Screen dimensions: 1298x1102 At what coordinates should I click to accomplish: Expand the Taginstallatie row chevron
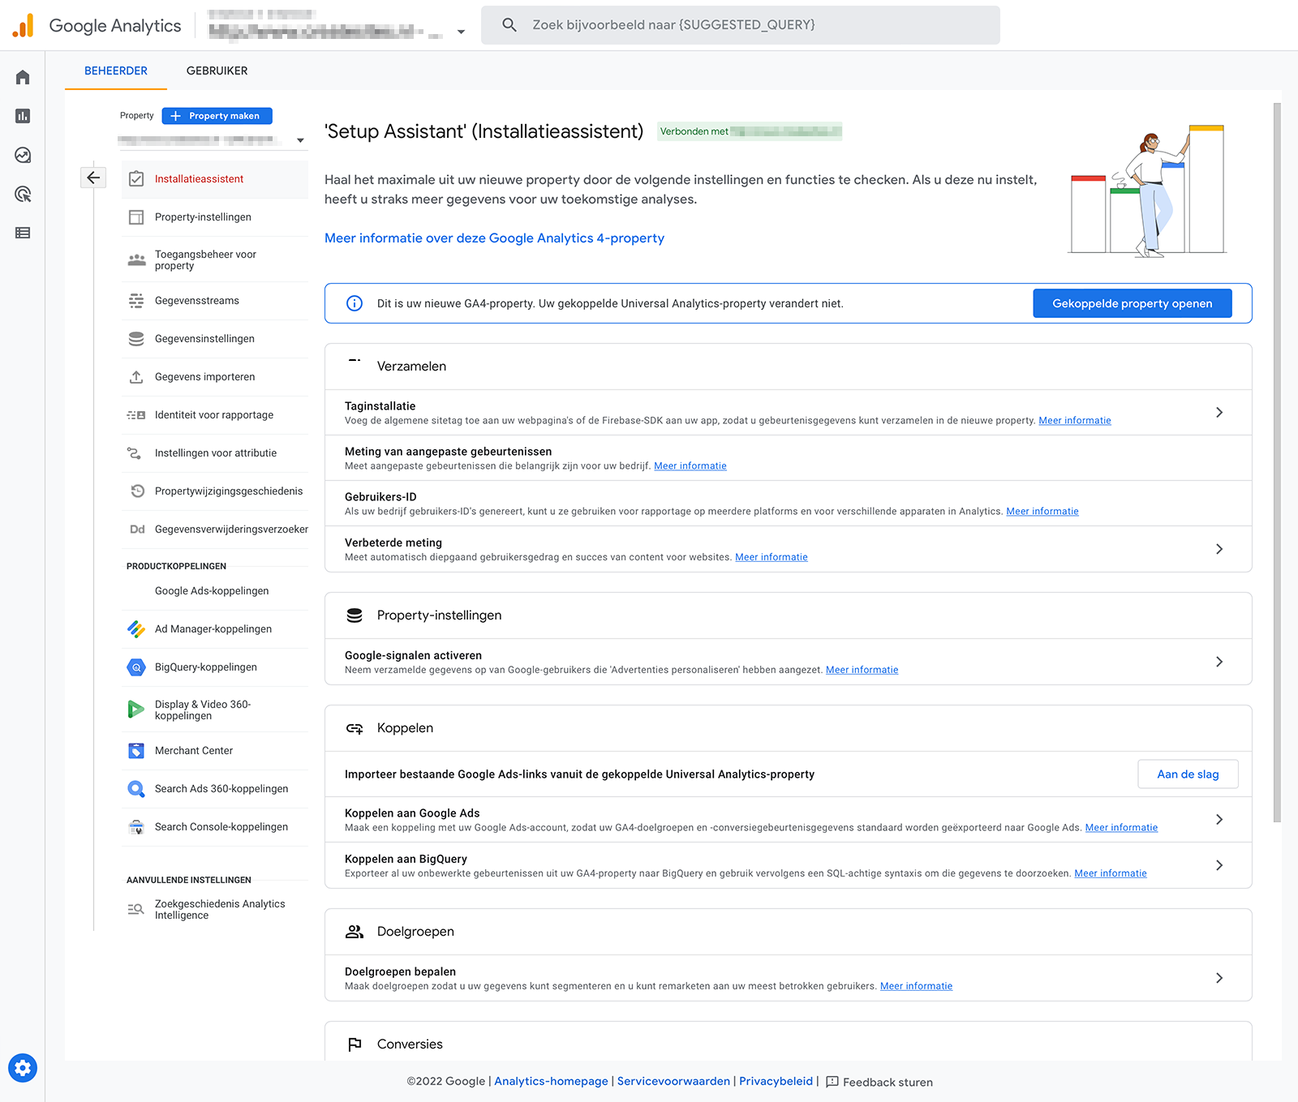[x=1219, y=413]
